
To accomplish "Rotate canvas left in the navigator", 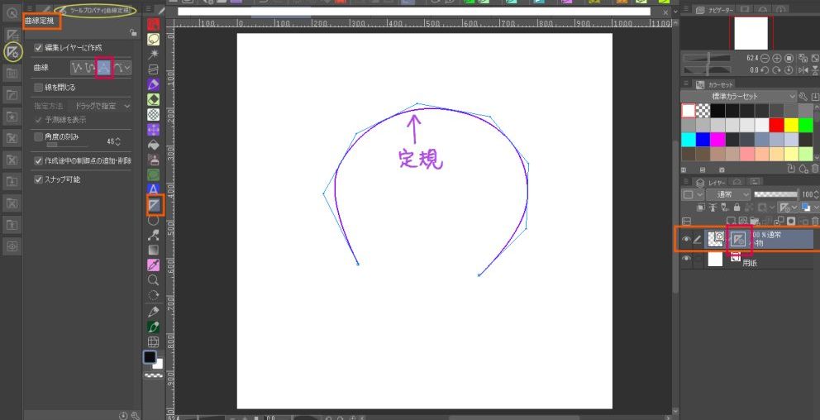I will (x=765, y=69).
